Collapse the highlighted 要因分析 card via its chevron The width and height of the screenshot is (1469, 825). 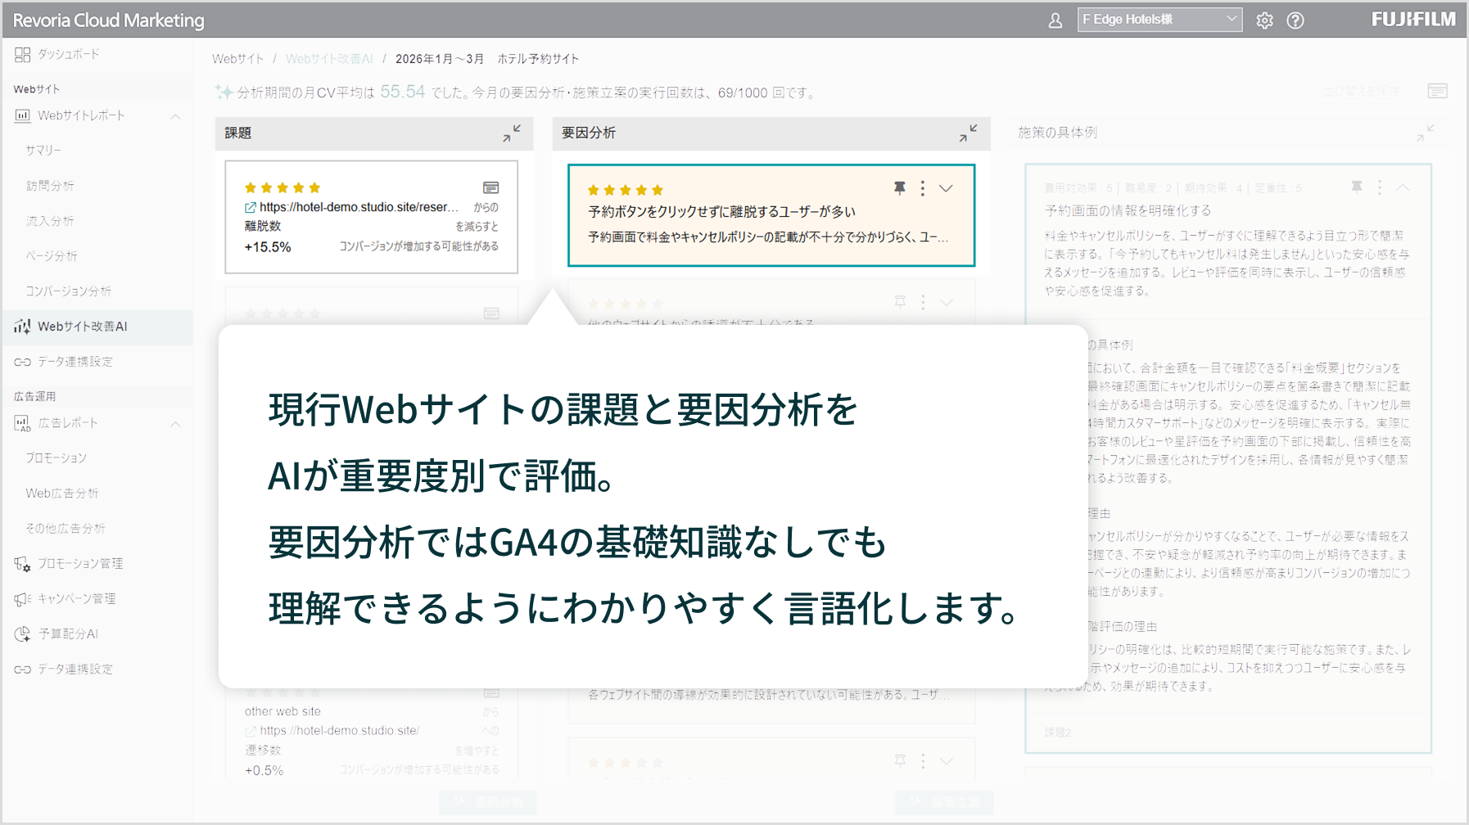click(946, 187)
